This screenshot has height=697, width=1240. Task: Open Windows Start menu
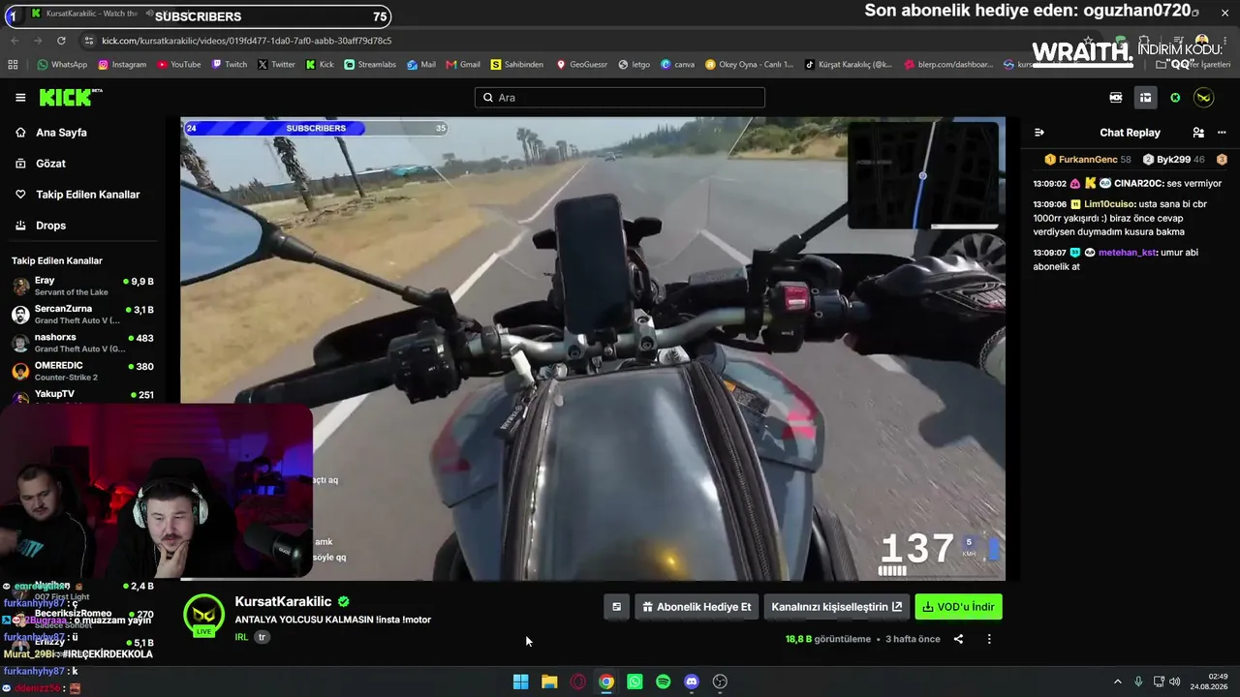tap(520, 682)
